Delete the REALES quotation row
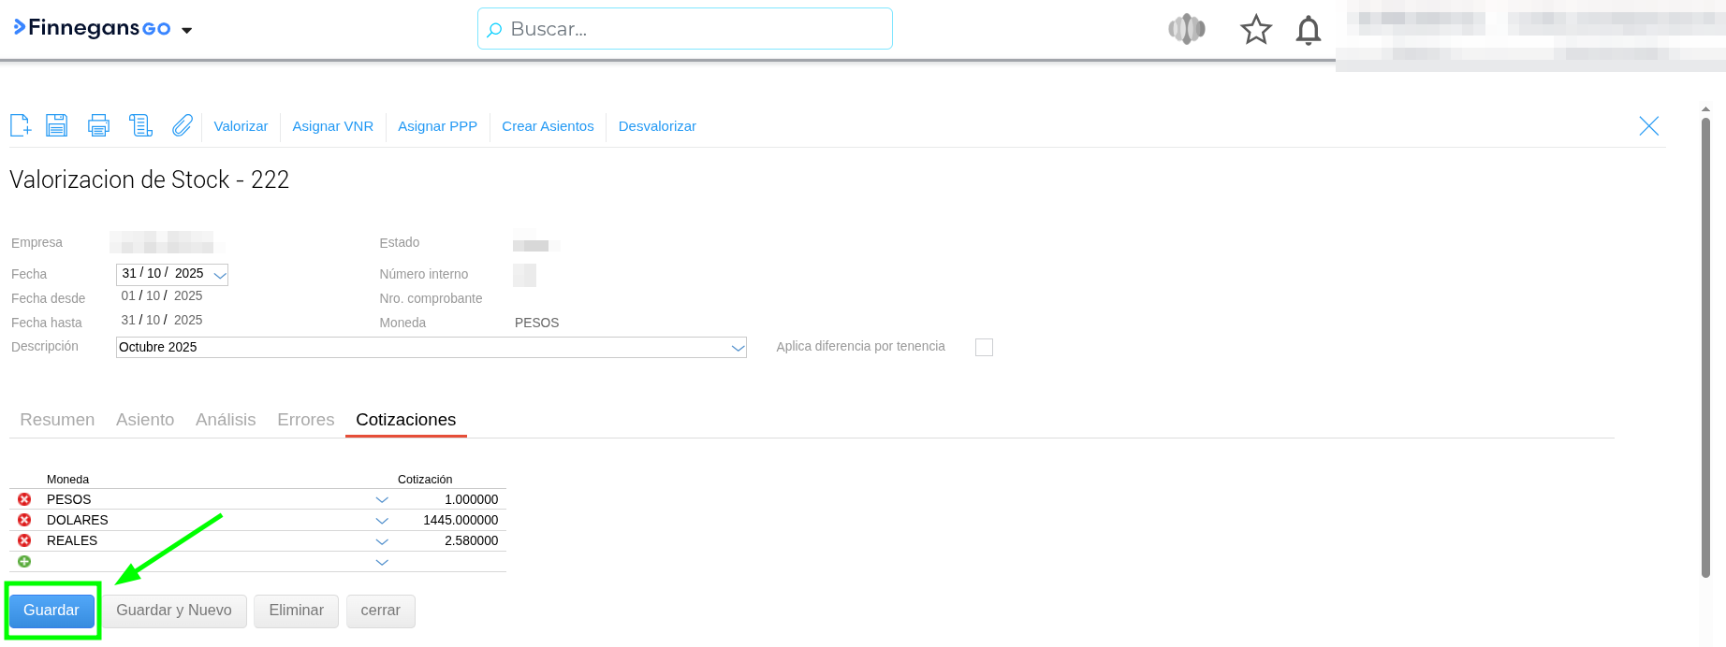 [24, 540]
